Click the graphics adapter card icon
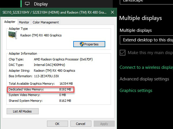The height and width of the screenshot is (129, 173). tap(13, 35)
